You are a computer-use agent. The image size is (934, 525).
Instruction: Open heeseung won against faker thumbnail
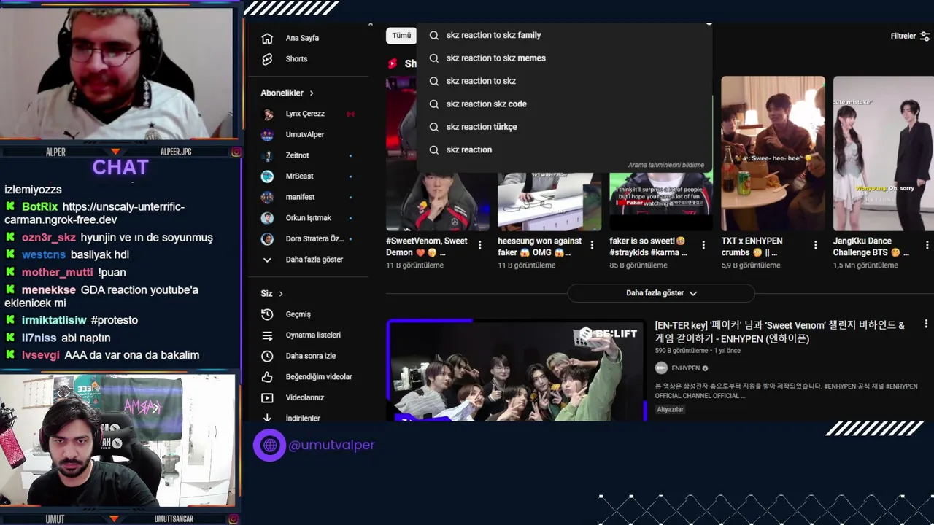(x=549, y=202)
